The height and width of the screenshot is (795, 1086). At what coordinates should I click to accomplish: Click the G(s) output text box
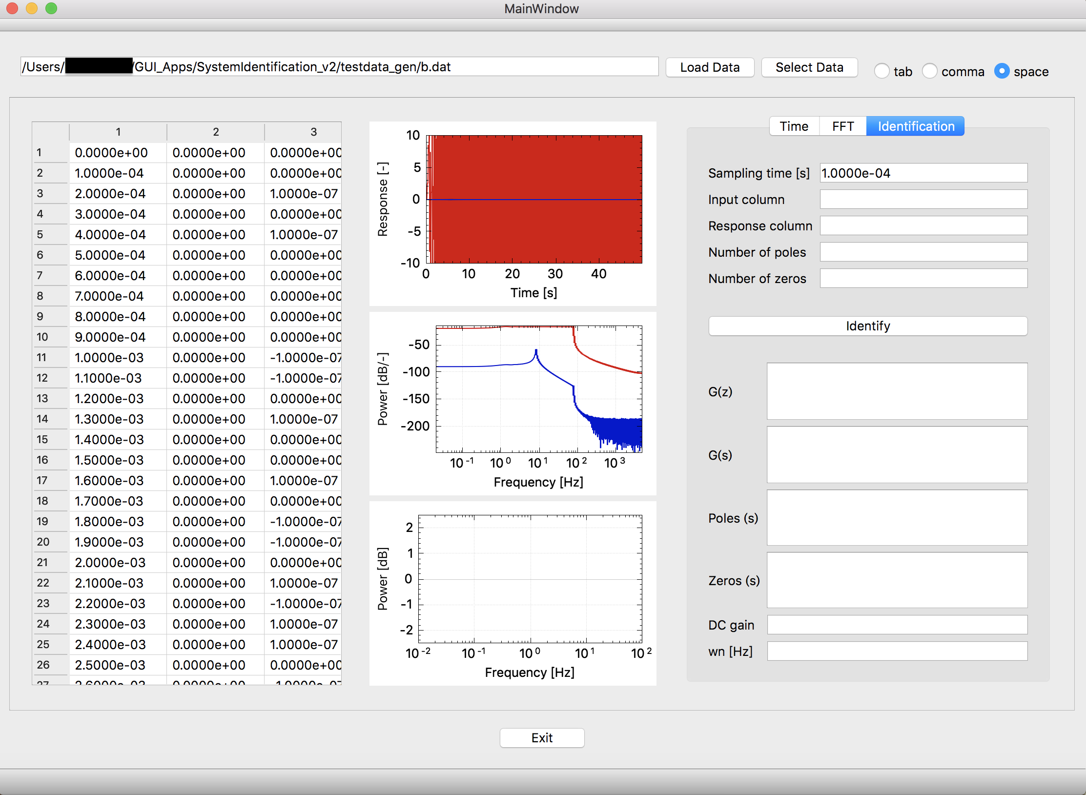[897, 455]
